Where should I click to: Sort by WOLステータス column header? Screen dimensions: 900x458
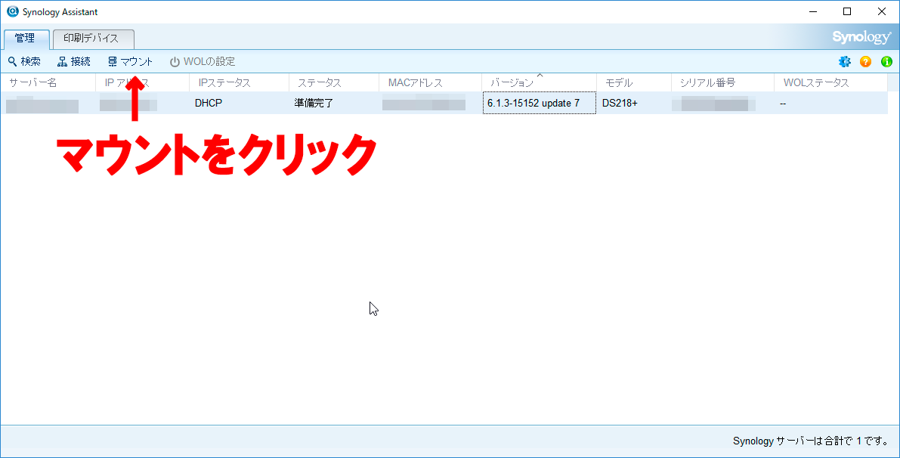[x=830, y=82]
